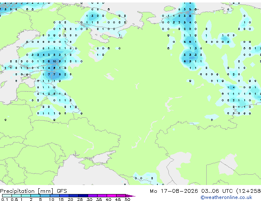Click the '20' legend scale label

(x=70, y=199)
